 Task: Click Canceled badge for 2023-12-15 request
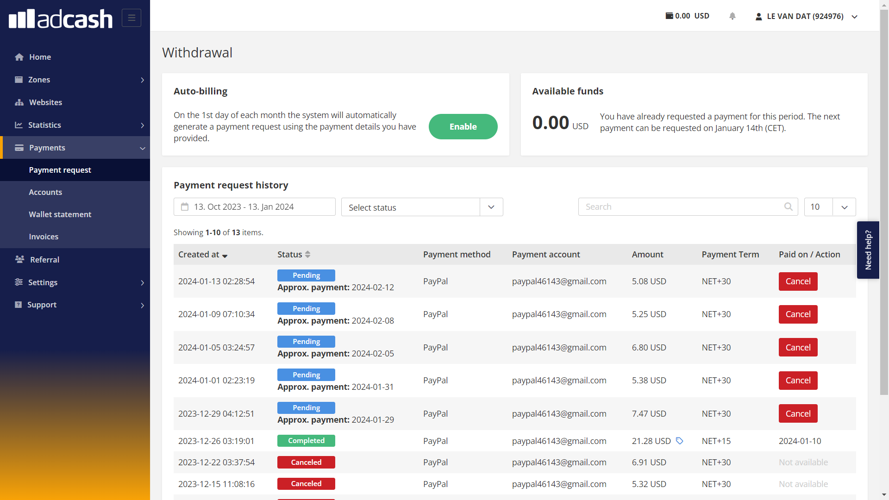tap(306, 484)
